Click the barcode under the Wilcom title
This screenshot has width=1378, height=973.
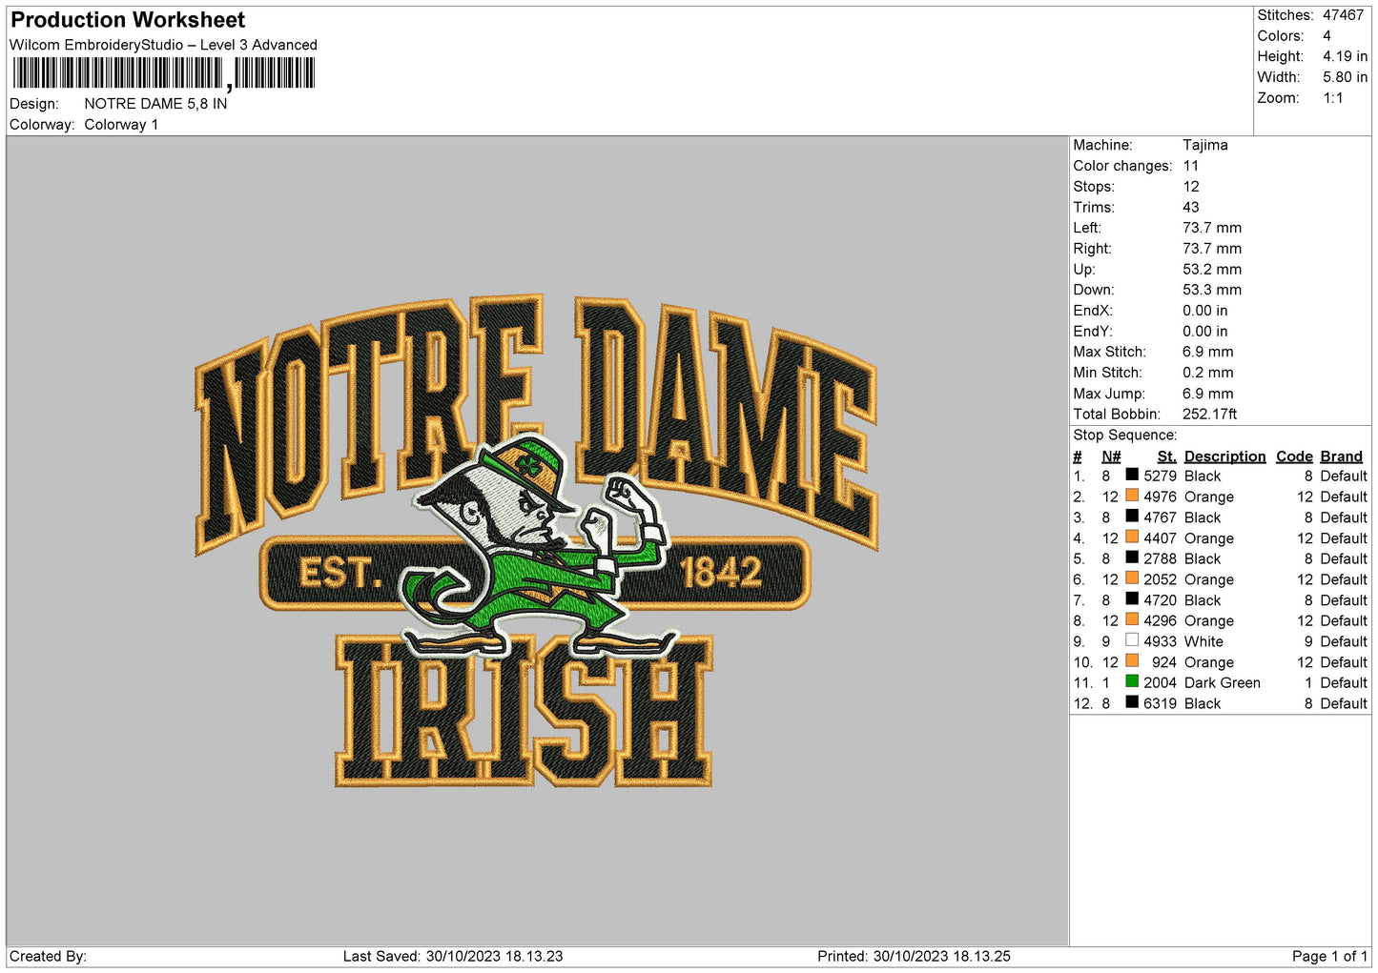tap(163, 73)
